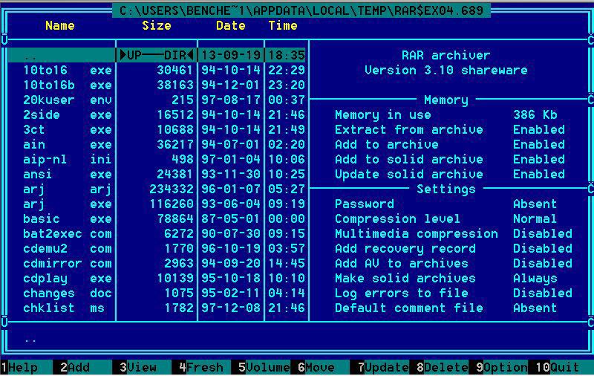Choose the 5 Volume command

[264, 367]
